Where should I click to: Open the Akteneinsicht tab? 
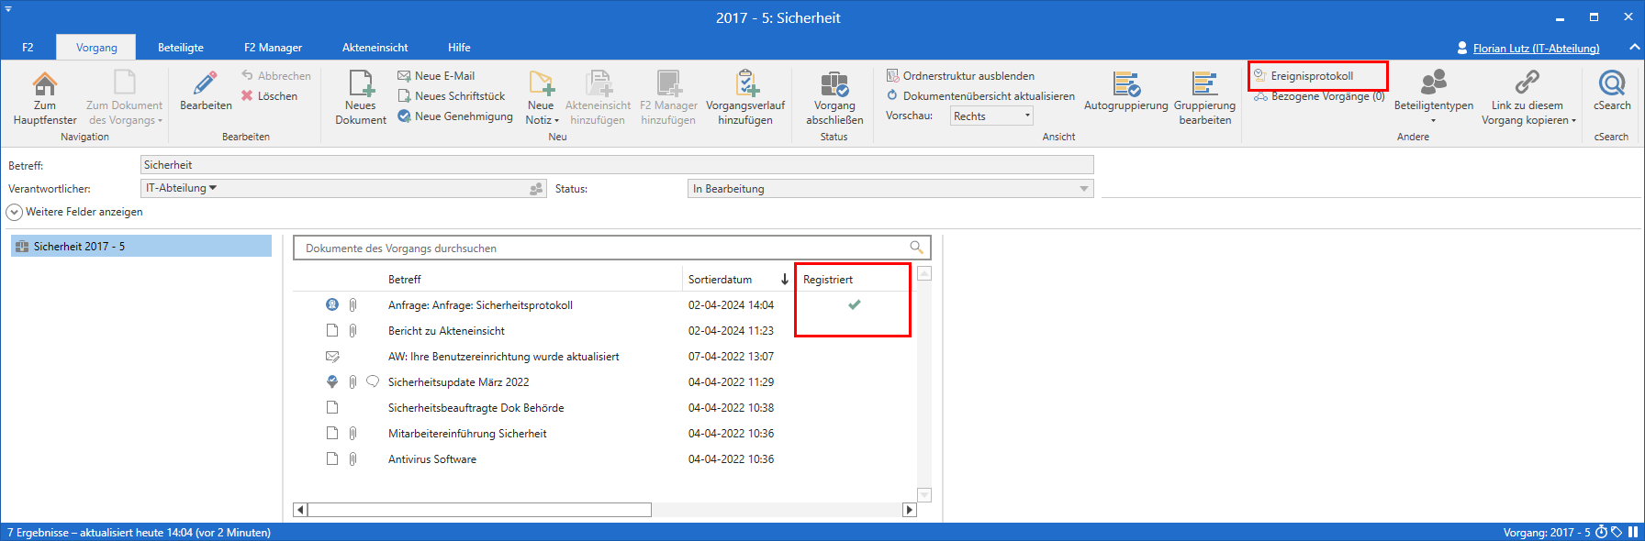(x=375, y=48)
